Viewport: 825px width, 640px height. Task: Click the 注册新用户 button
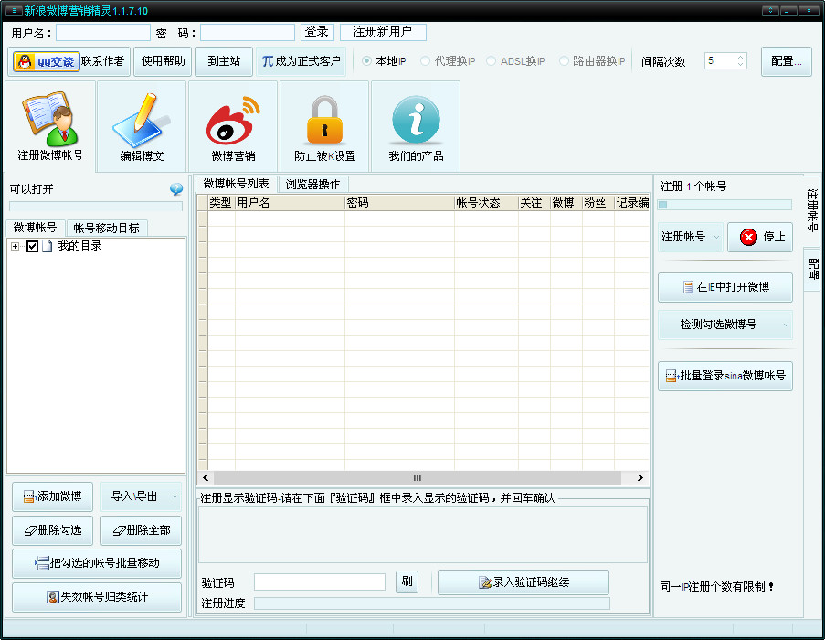pos(383,32)
